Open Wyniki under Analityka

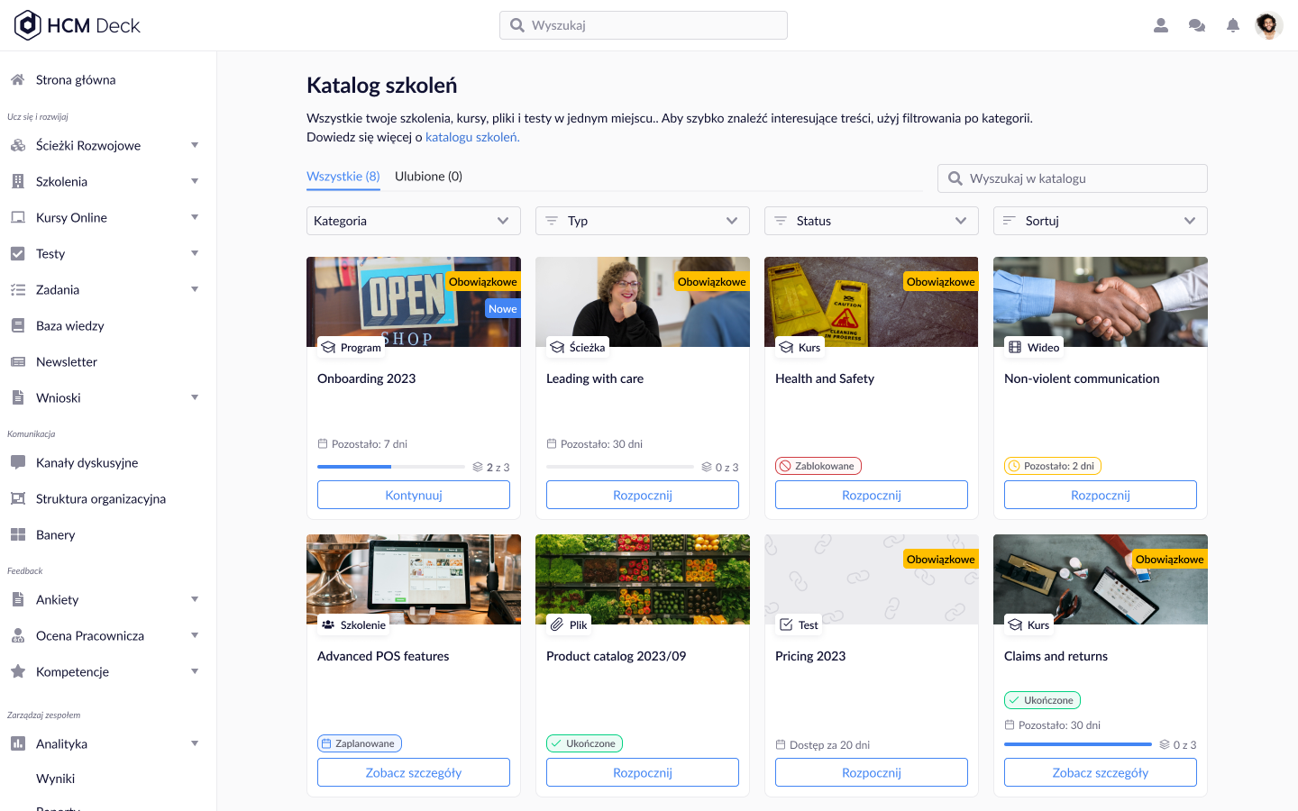tap(56, 779)
